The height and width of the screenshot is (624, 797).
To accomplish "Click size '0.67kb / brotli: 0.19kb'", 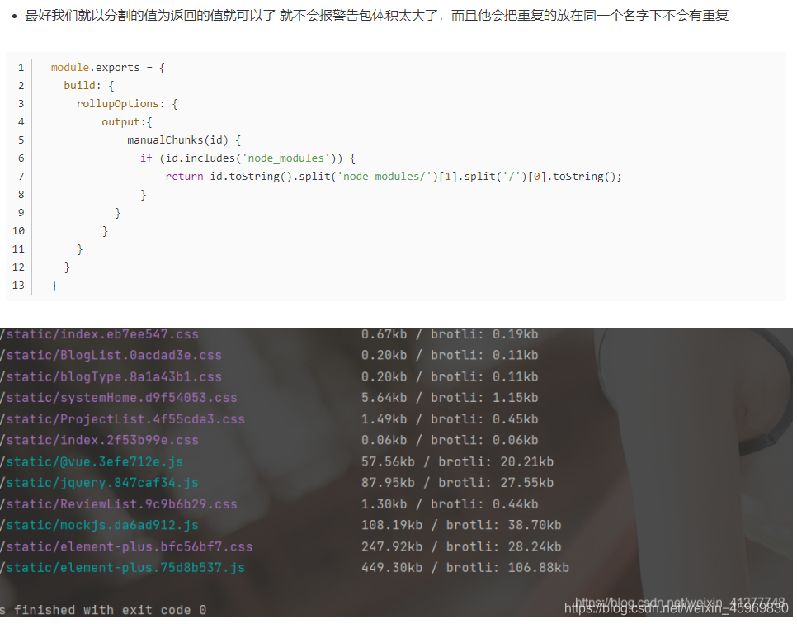I will point(450,334).
